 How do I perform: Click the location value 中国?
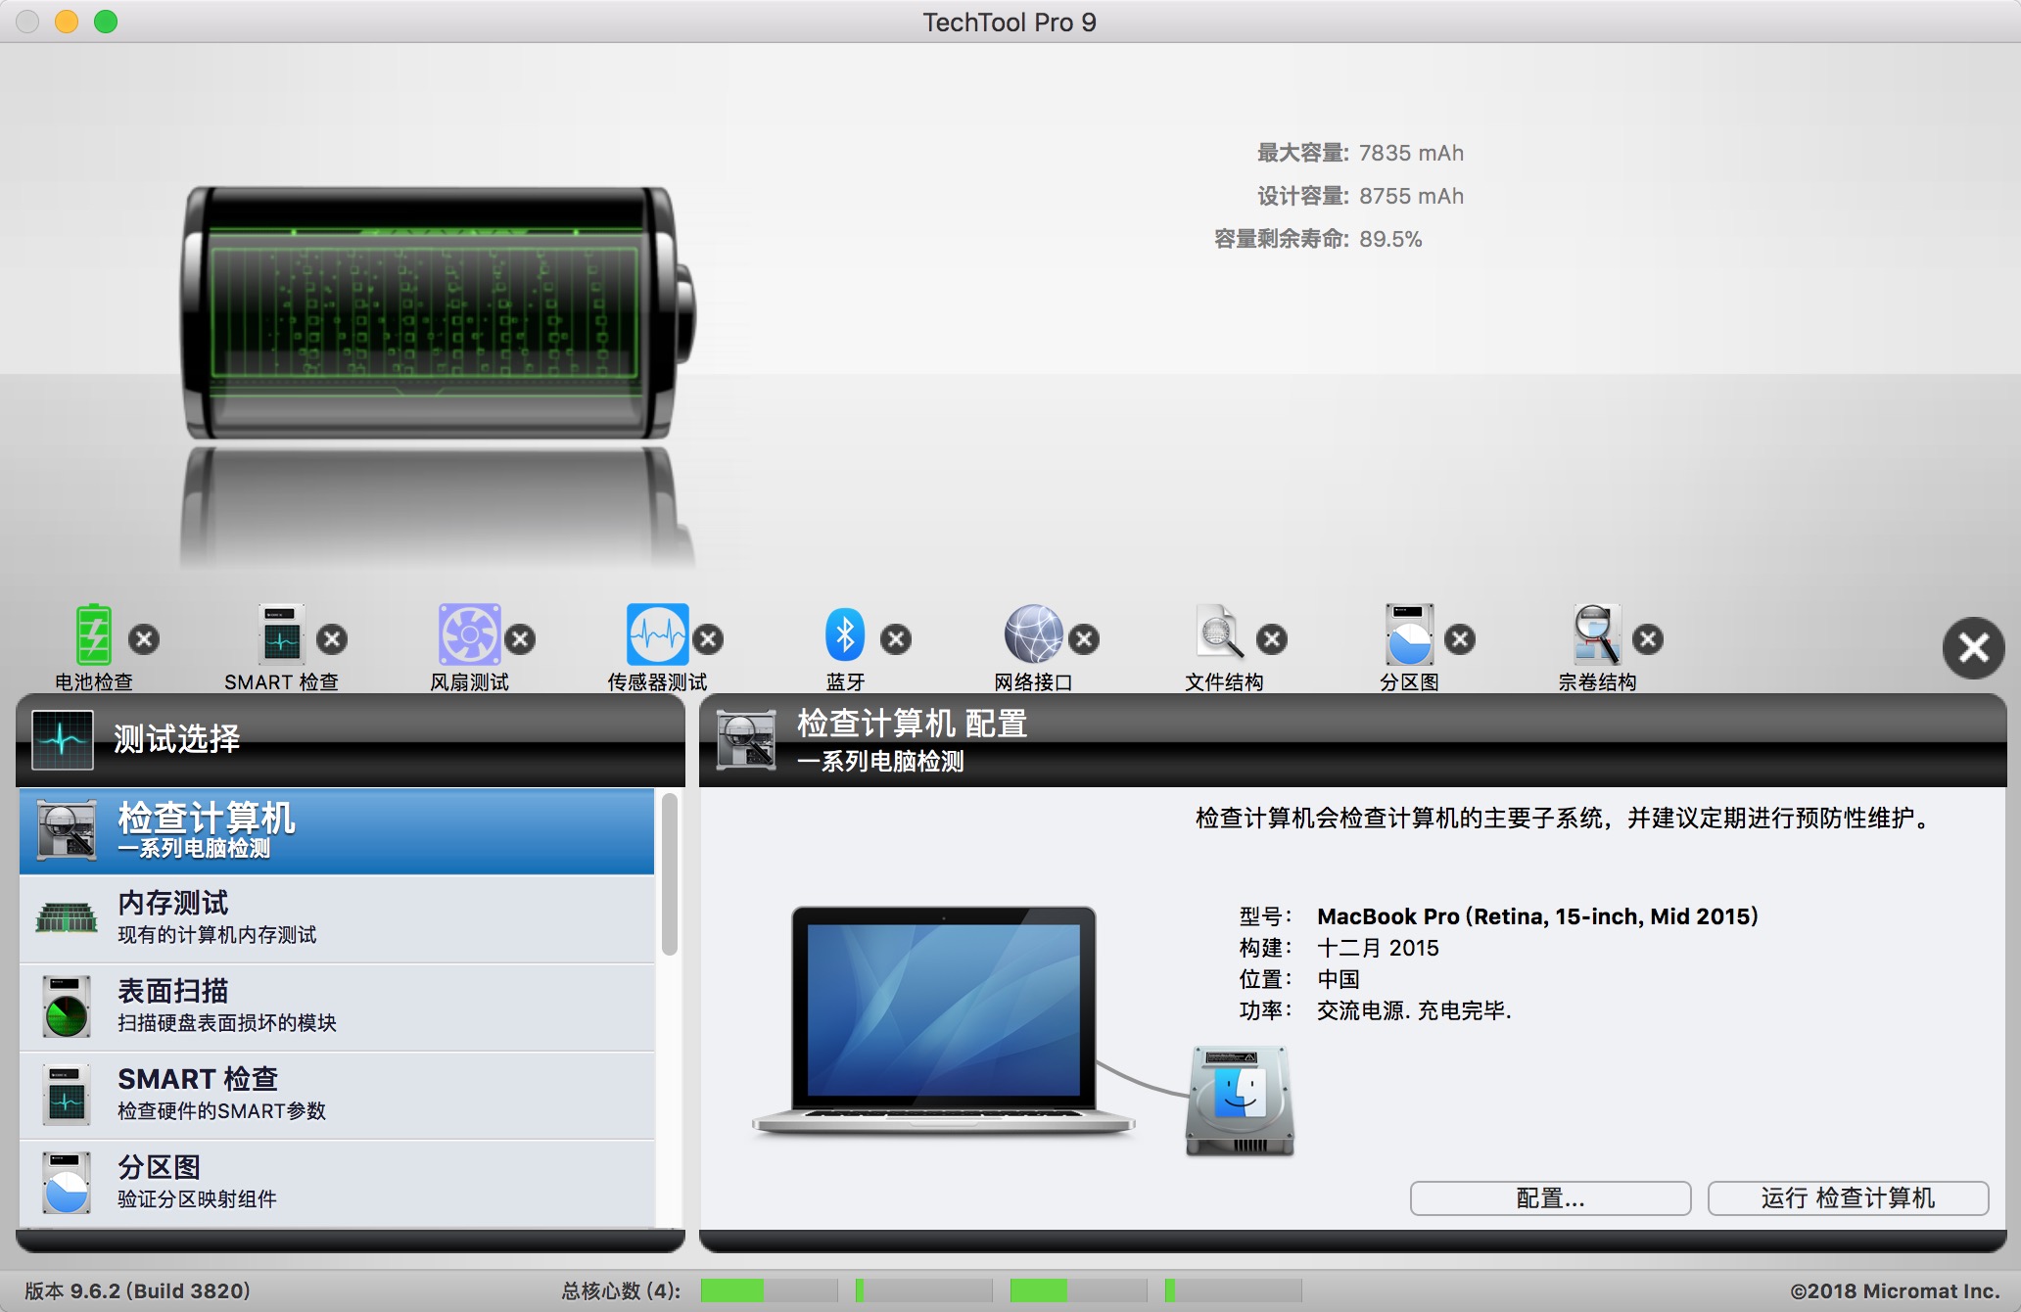1339,979
